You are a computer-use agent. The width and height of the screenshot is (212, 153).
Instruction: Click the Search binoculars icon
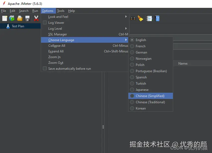(133, 18)
